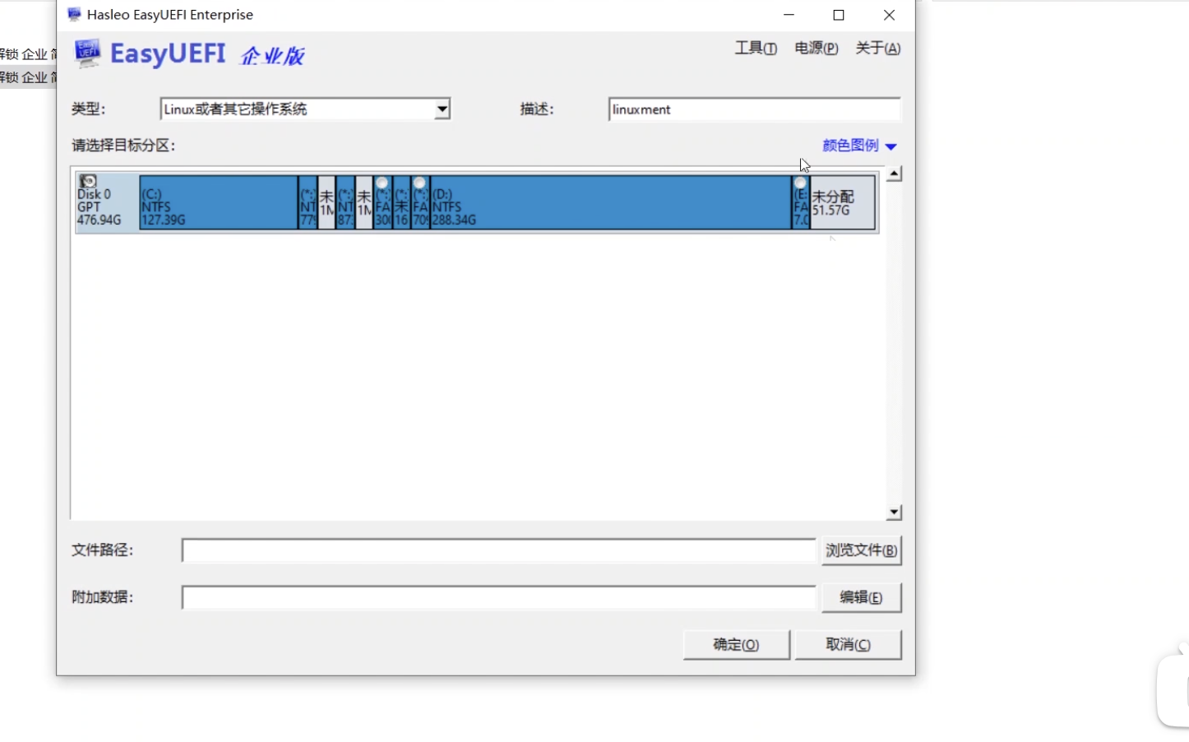Select the radio button on the FAT 300 partition
Viewport: 1189px width, 742px height.
pyautogui.click(x=382, y=183)
